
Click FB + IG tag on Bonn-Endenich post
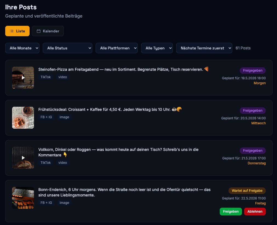(46, 203)
